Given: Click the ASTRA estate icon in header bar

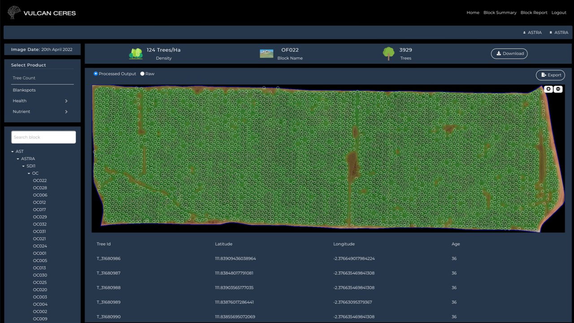Looking at the screenshot, I should click(x=551, y=33).
